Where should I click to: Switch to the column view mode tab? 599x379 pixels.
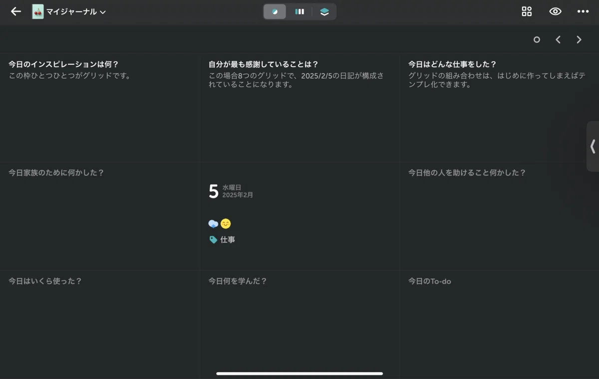pos(299,11)
